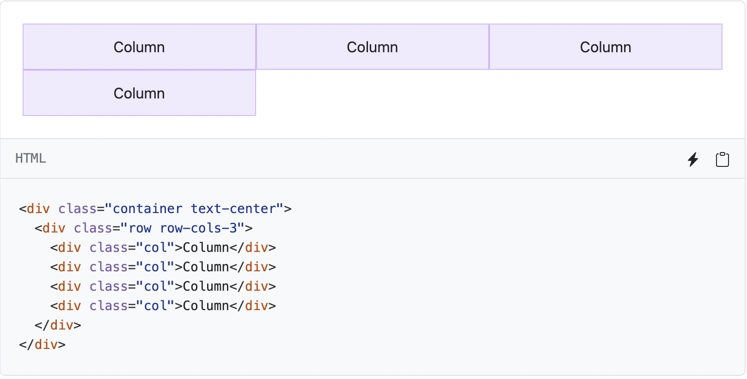This screenshot has width=747, height=379.
Task: Click the middle Column box in top row
Action: [x=372, y=47]
